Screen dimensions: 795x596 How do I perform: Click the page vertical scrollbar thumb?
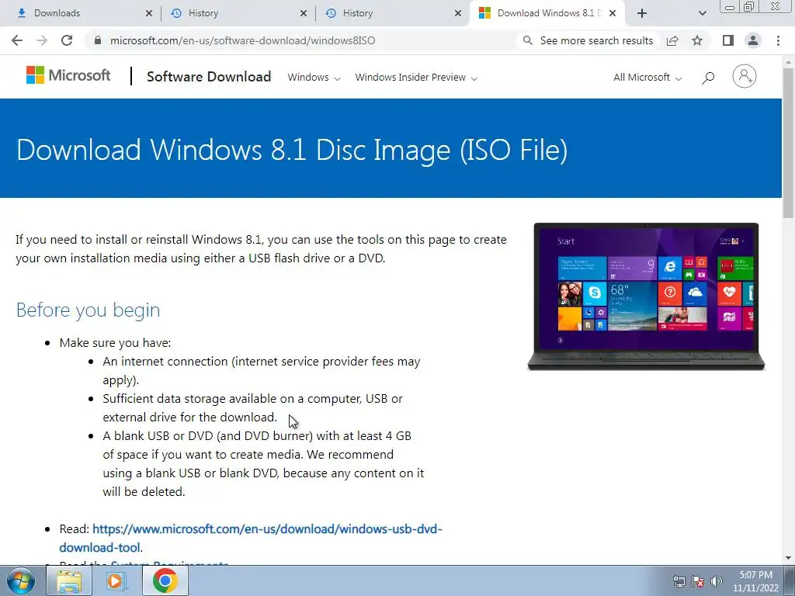pos(789,142)
